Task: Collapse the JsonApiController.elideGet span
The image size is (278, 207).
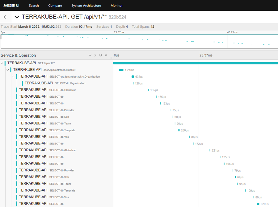Action: (x=8, y=70)
